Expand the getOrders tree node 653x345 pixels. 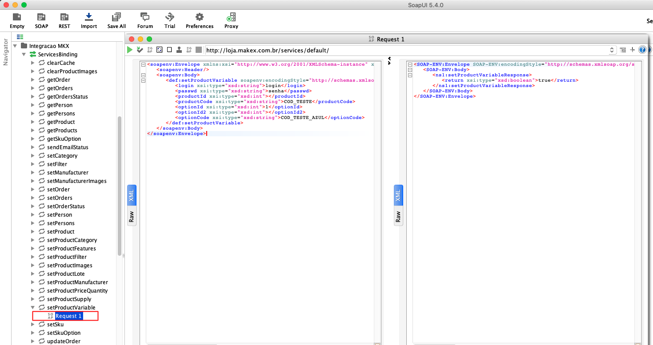pos(33,88)
